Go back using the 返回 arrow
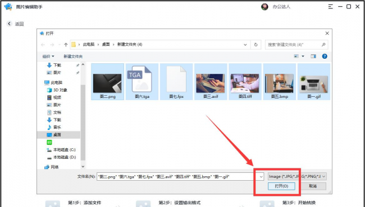365x207 pixels. coord(10,23)
